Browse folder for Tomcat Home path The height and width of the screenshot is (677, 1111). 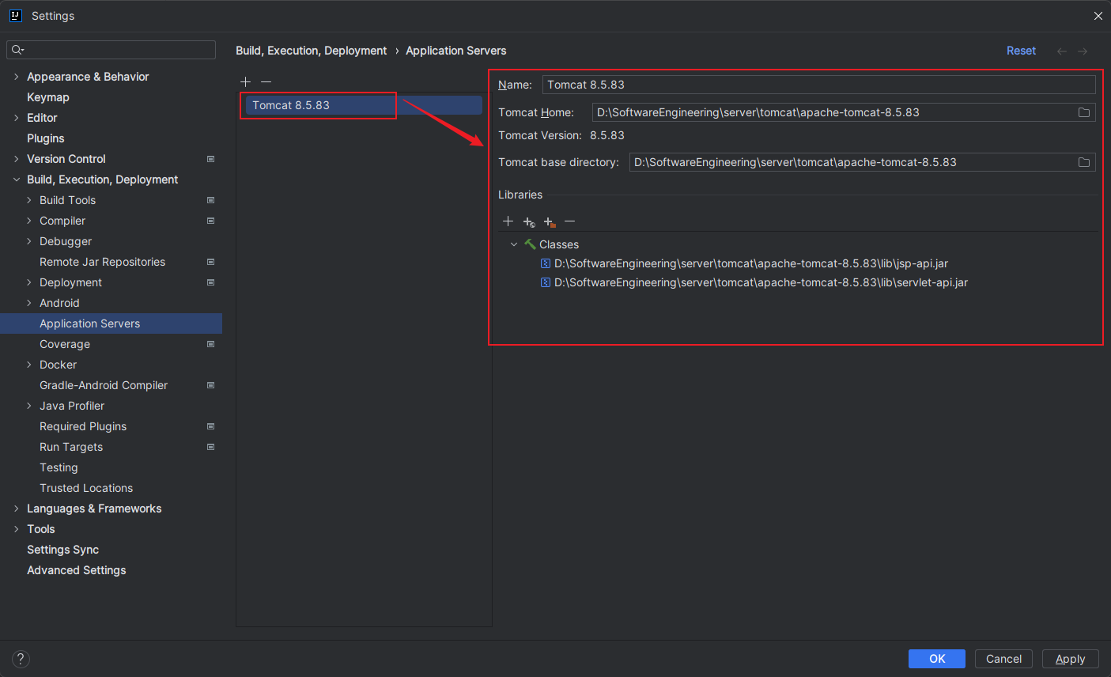1084,112
